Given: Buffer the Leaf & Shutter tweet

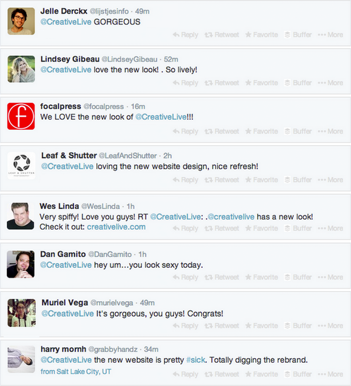Looking at the screenshot, I should tap(298, 180).
